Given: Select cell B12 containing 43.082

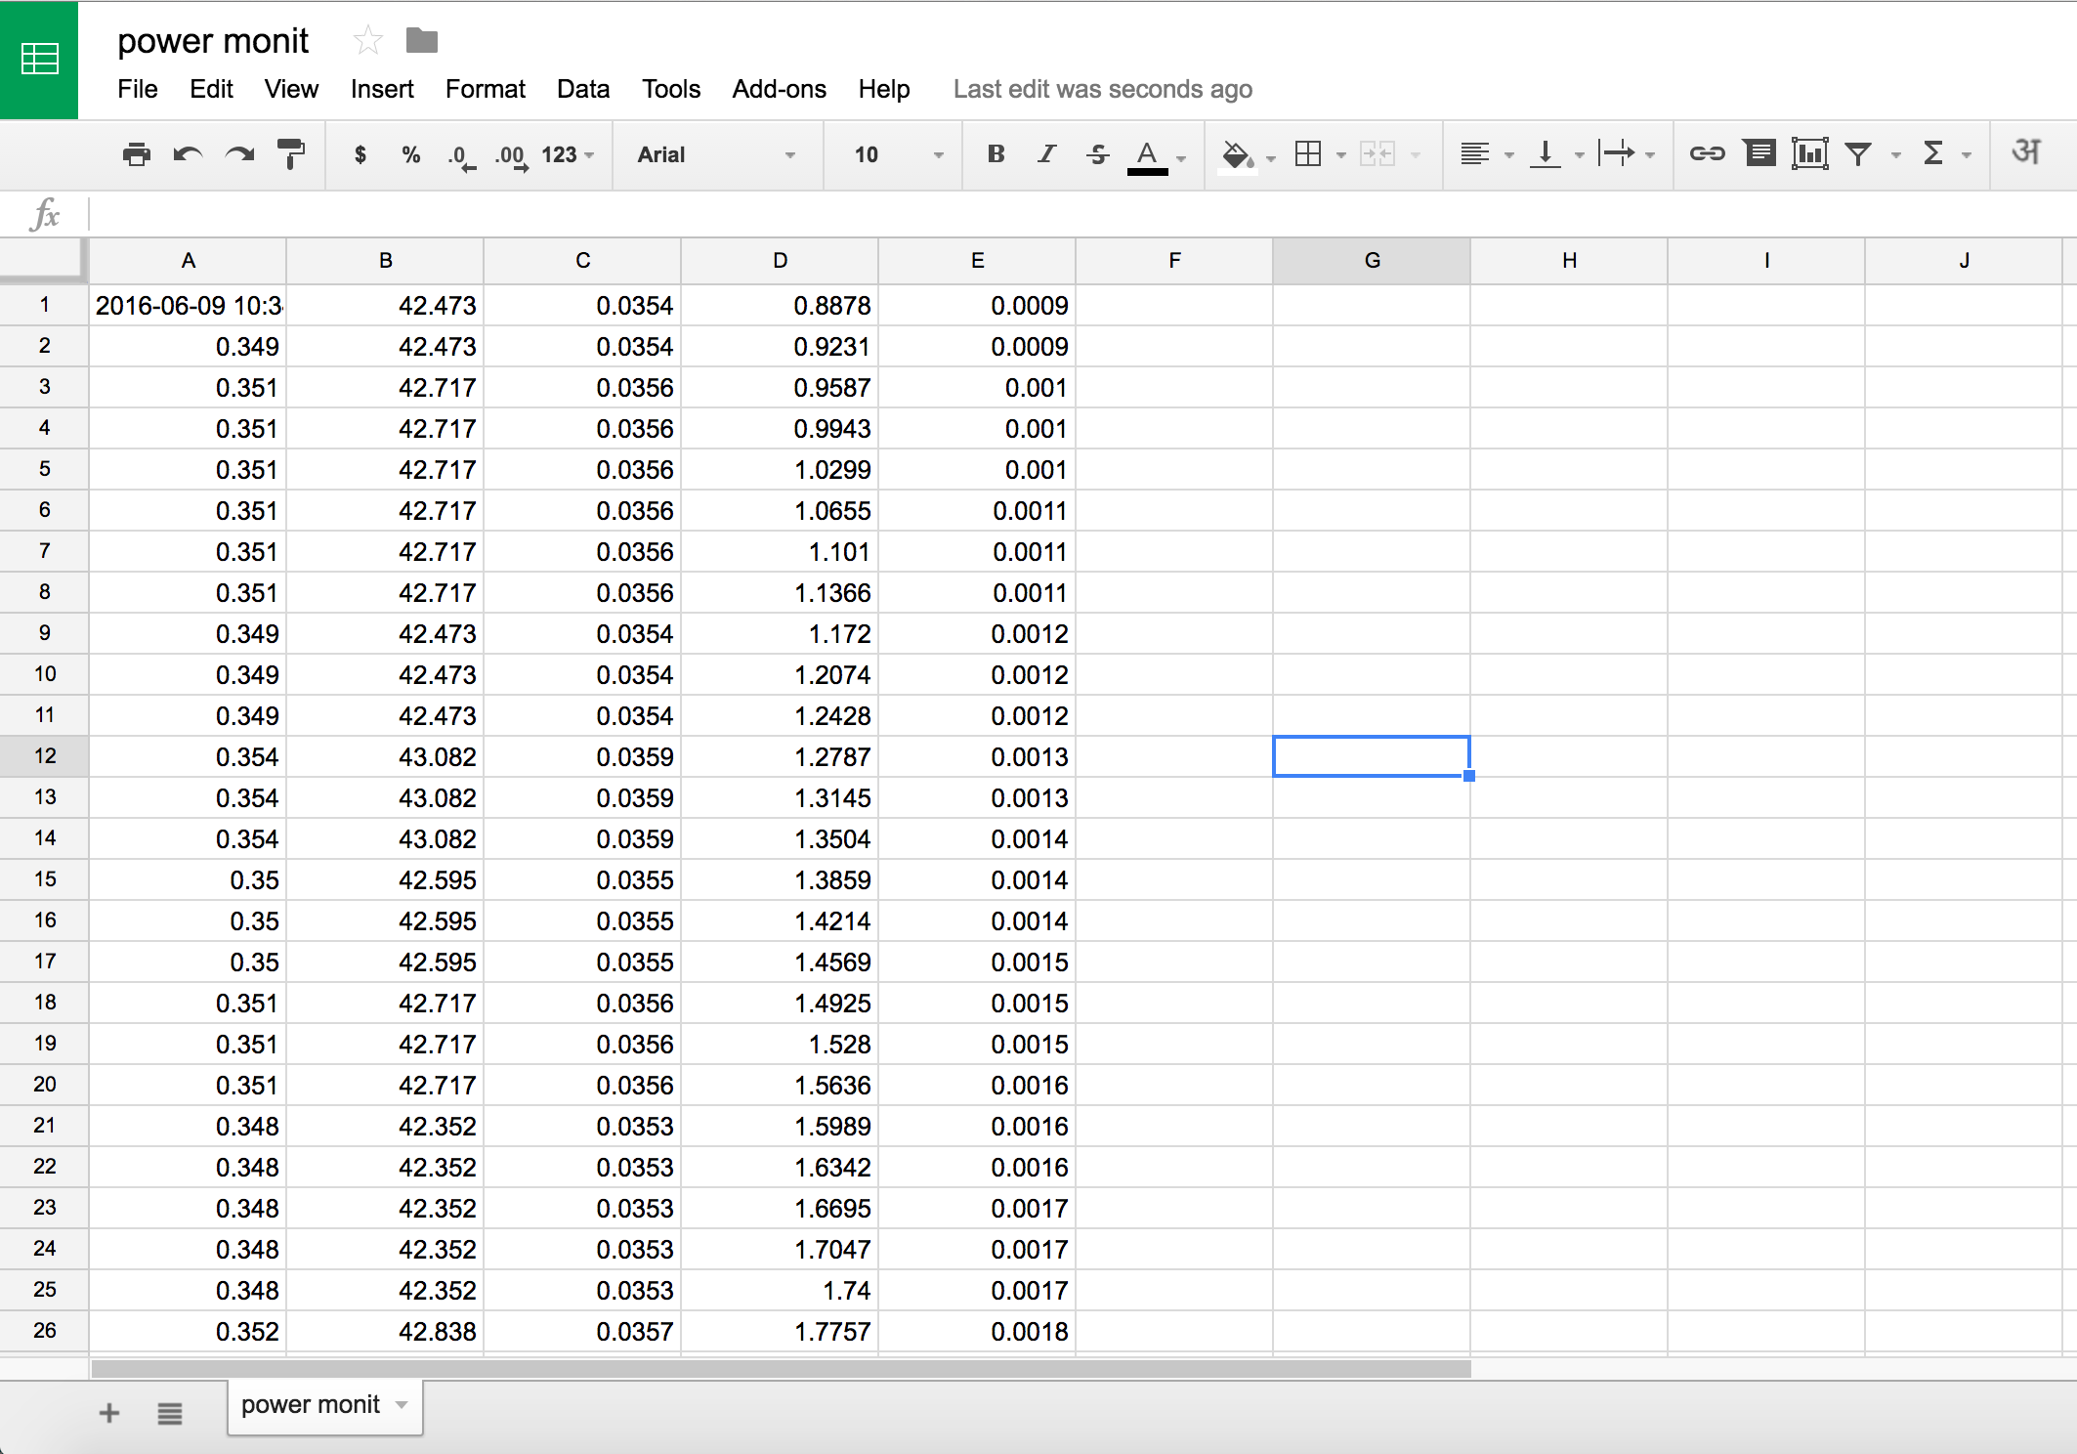Looking at the screenshot, I should pyautogui.click(x=385, y=755).
